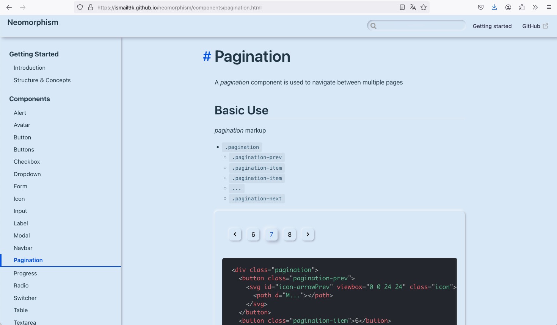557x325 pixels.
Task: Click the pagination previous arrow button
Action: click(x=235, y=234)
